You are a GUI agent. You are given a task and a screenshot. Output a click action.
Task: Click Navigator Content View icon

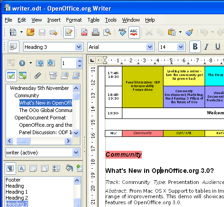point(23,76)
